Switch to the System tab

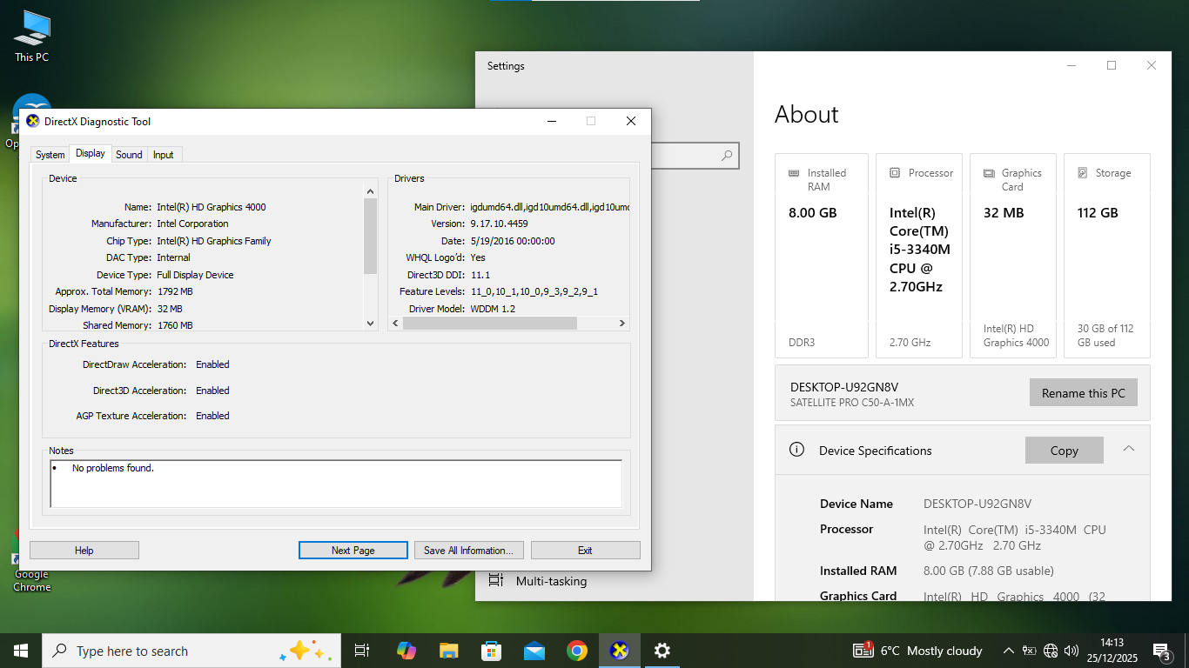click(x=50, y=155)
